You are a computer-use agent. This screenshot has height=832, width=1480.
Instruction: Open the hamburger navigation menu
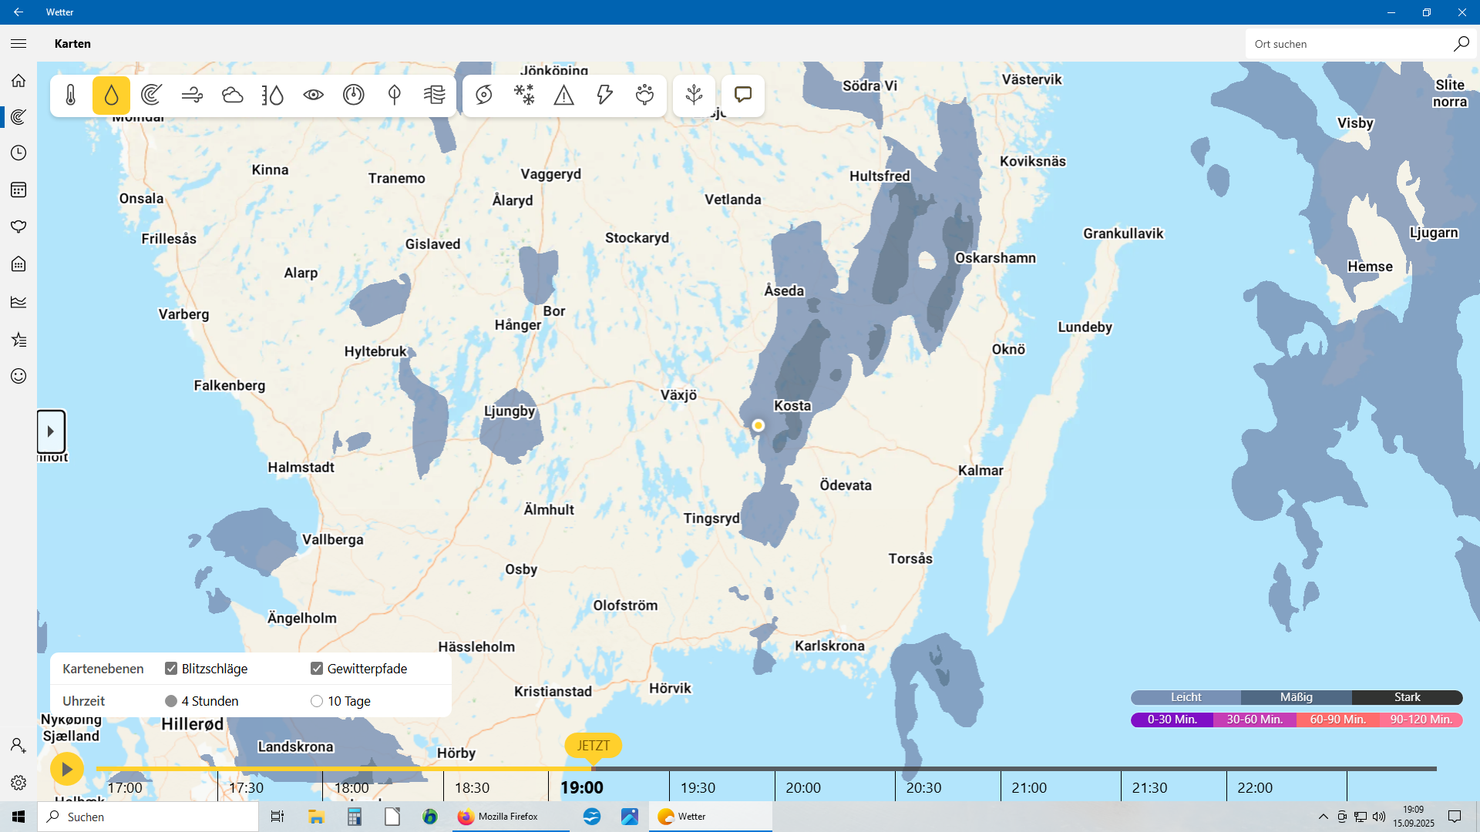coord(18,44)
